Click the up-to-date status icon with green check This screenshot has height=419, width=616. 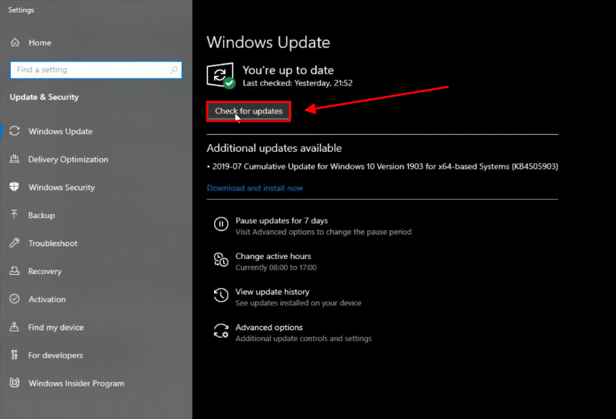[221, 76]
